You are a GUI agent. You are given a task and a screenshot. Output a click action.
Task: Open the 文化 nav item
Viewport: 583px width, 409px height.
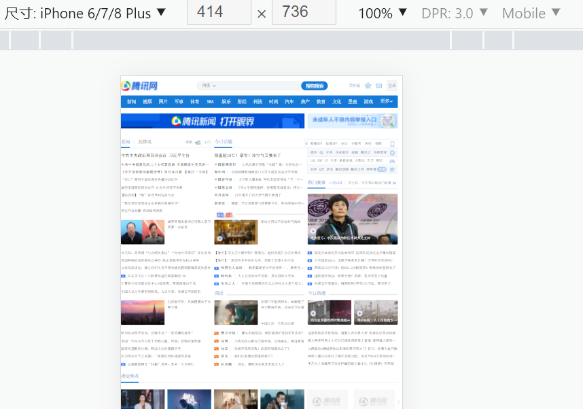click(336, 101)
